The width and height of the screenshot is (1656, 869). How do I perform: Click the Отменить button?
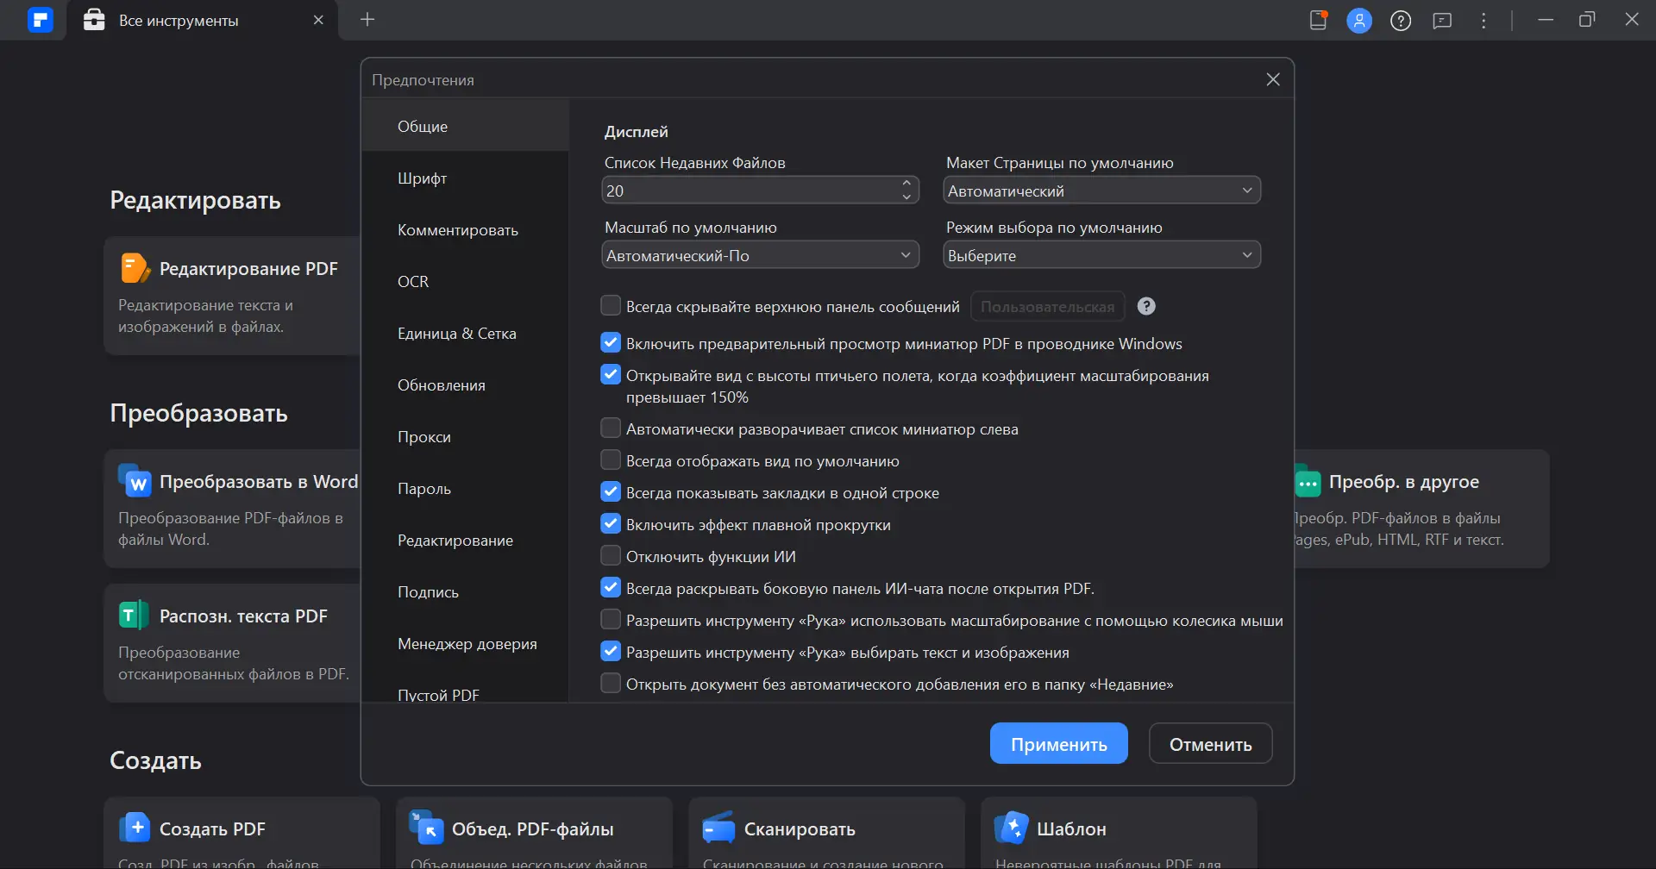tap(1210, 744)
